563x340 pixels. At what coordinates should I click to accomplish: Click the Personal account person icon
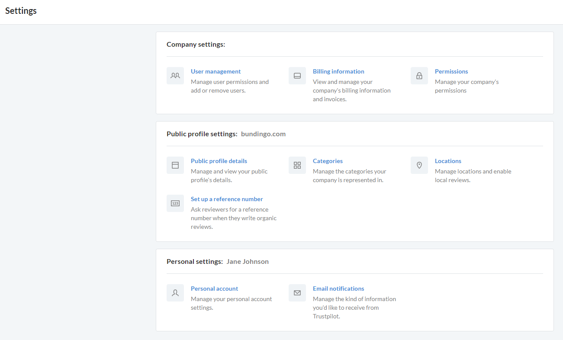[175, 293]
